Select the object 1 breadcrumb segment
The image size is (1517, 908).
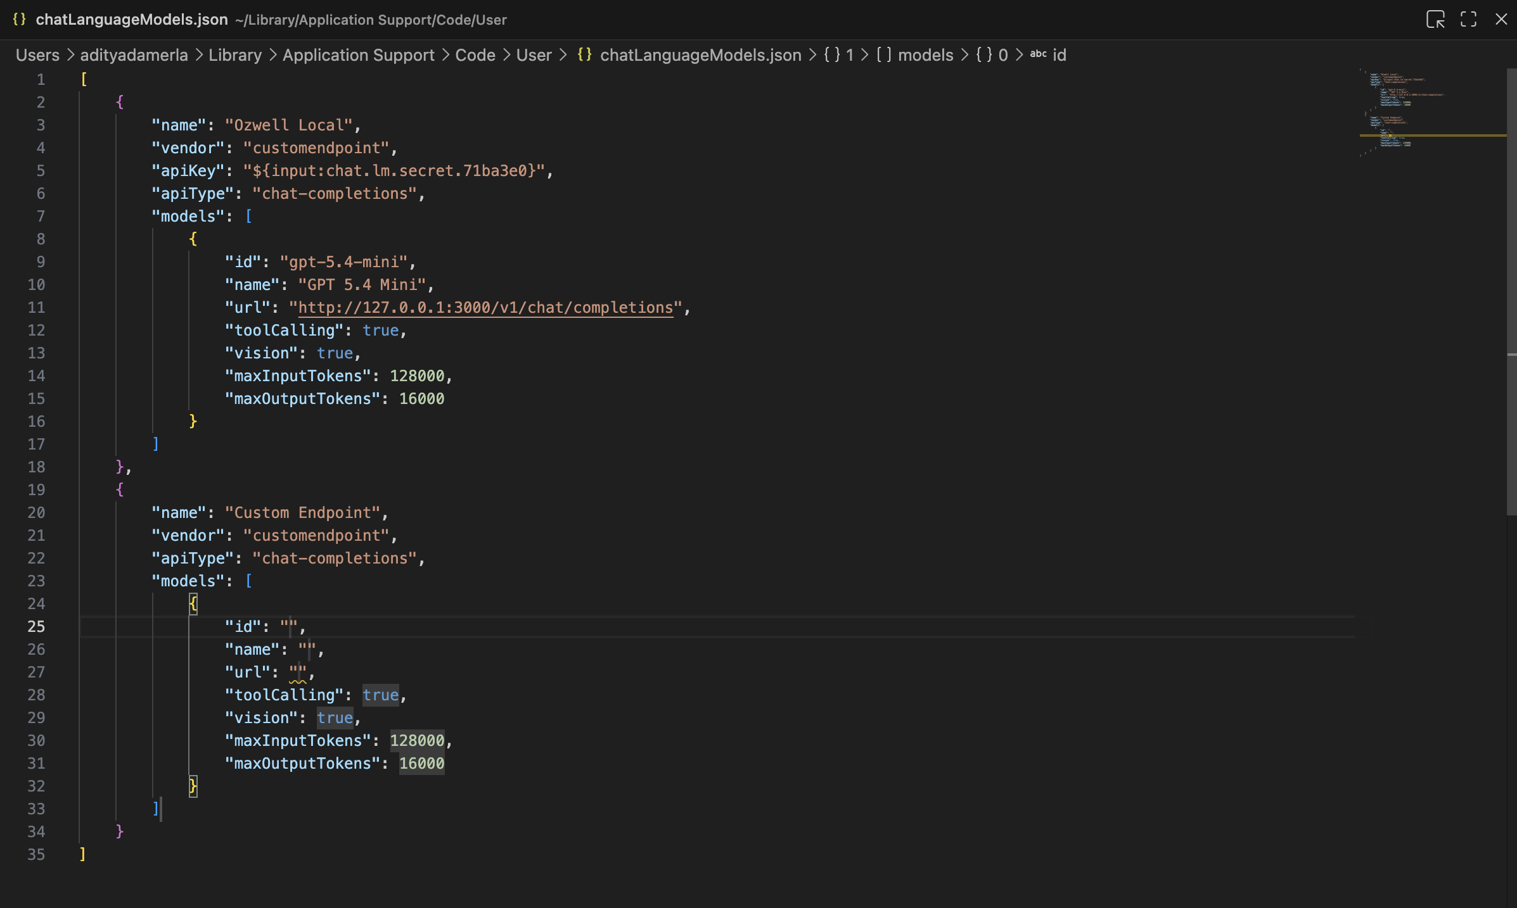click(838, 55)
